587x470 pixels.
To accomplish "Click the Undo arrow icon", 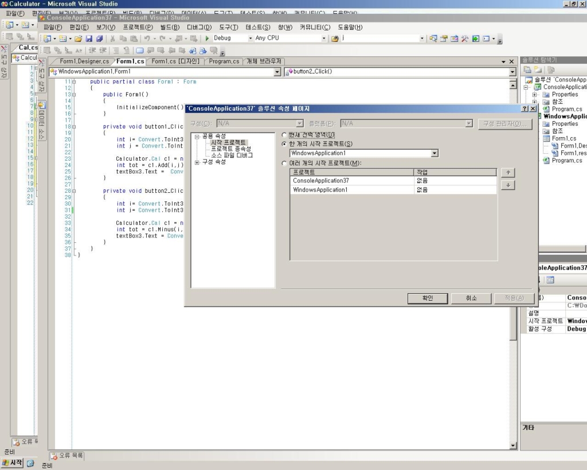I will 147,38.
